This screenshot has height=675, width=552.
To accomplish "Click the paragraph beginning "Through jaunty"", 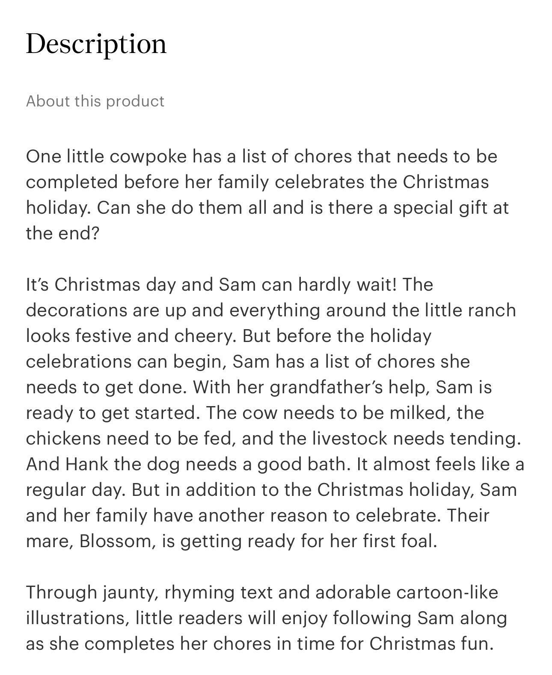I will point(265,618).
